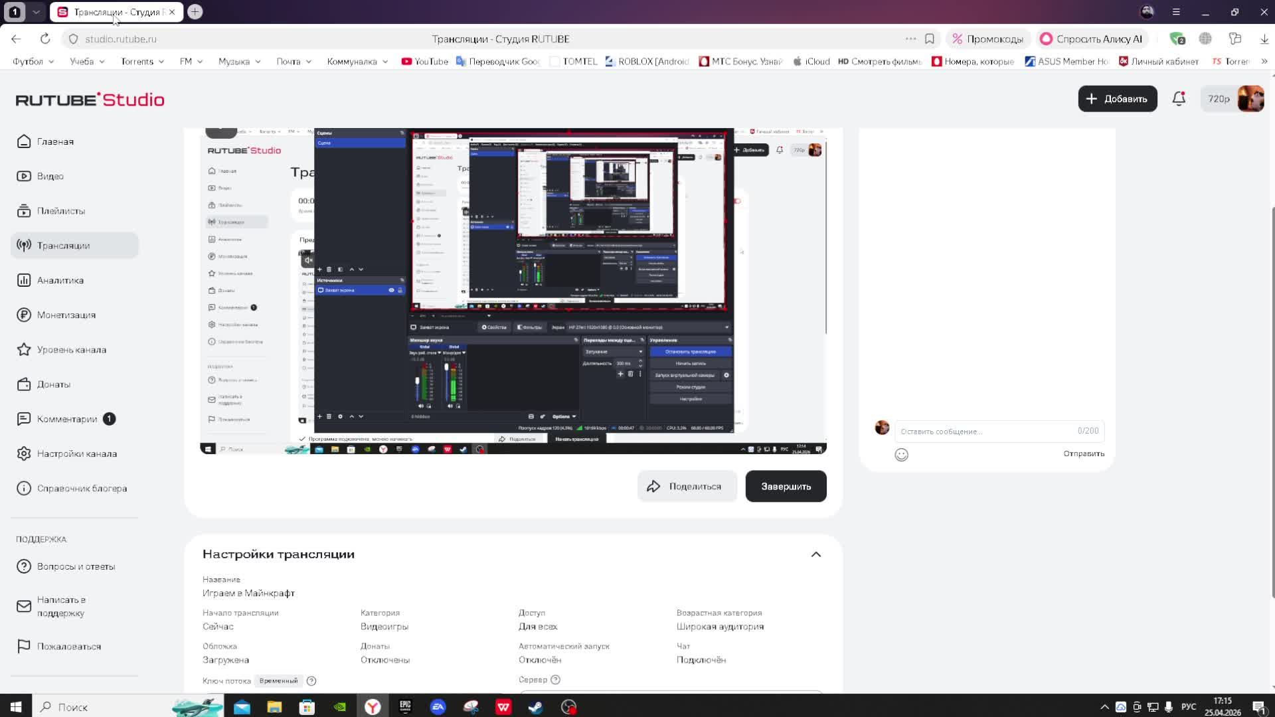Open Аналитика from sidebar
This screenshot has height=717, width=1275.
[60, 280]
